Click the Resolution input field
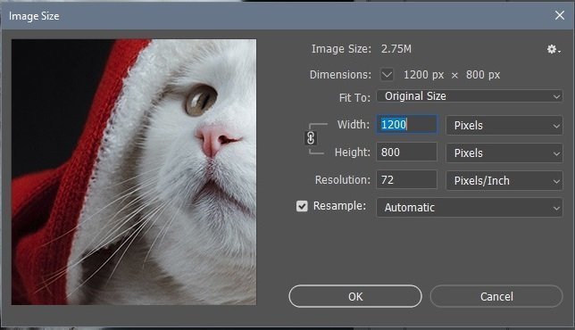 click(x=406, y=180)
